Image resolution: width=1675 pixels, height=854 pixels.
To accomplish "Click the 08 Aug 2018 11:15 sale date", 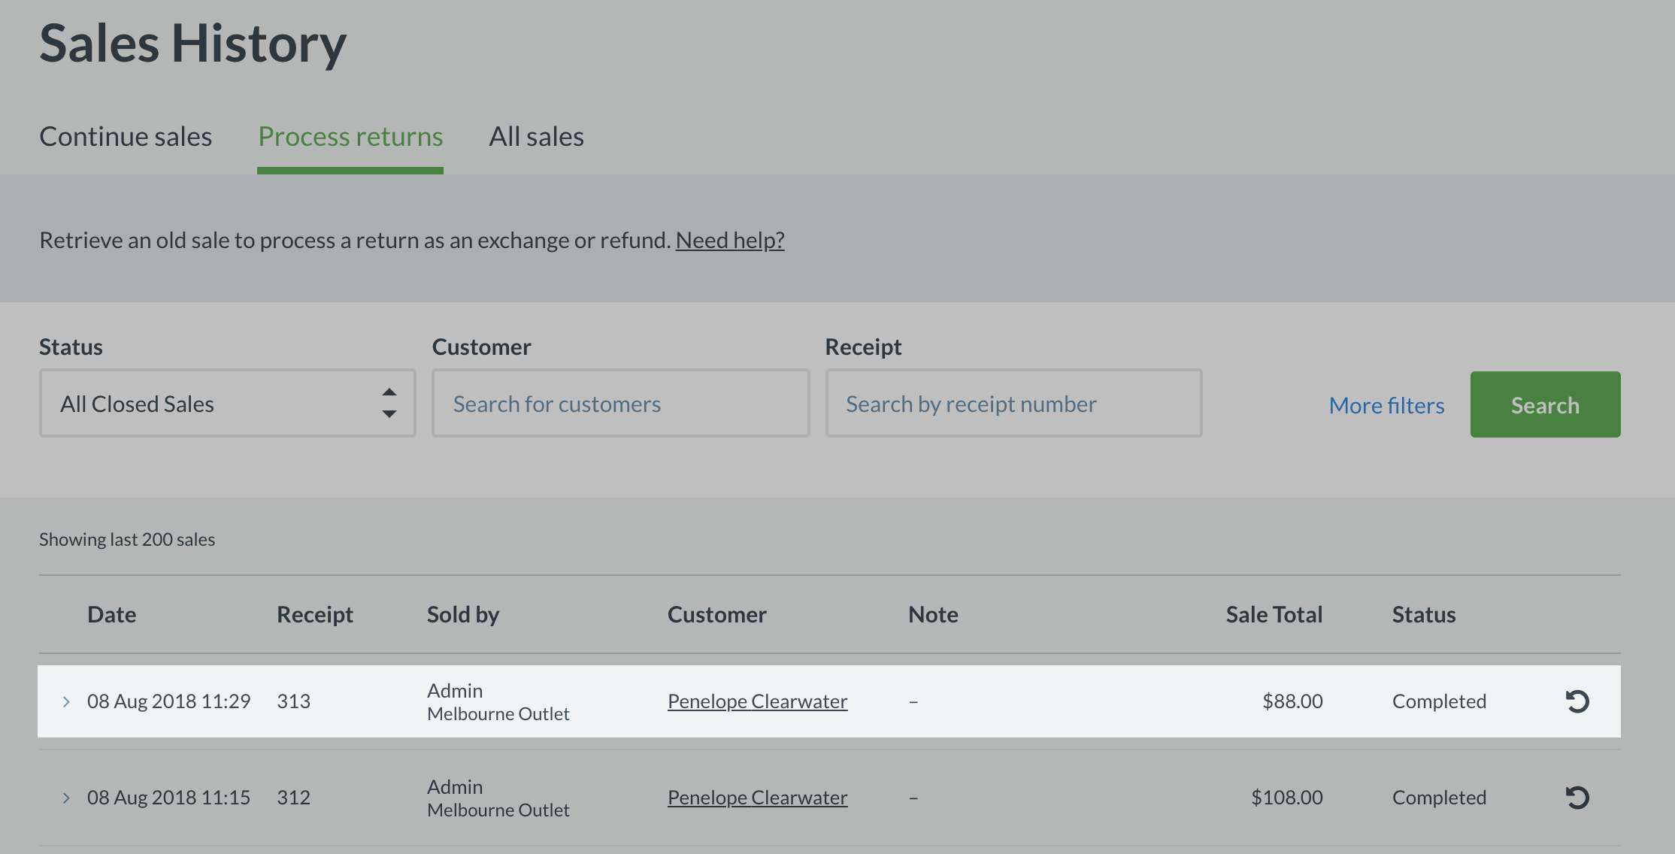I will click(168, 798).
